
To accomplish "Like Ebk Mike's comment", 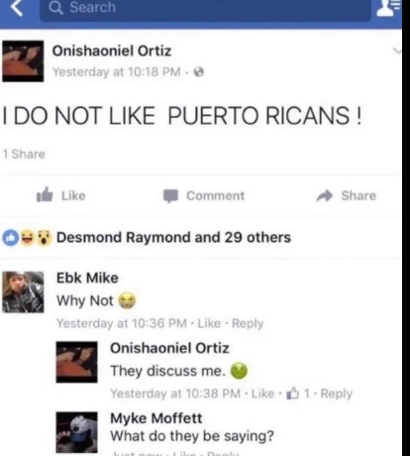I will [x=209, y=323].
